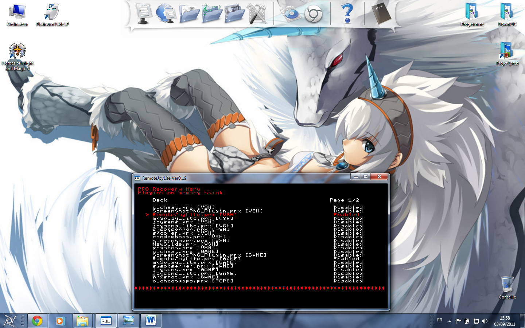Open the pictures folder in the dock
The height and width of the screenshot is (328, 525).
234,14
